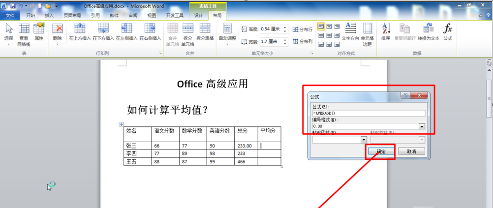The image size is (493, 208).
Task: Click the formula dialog help button
Action: (x=405, y=95)
